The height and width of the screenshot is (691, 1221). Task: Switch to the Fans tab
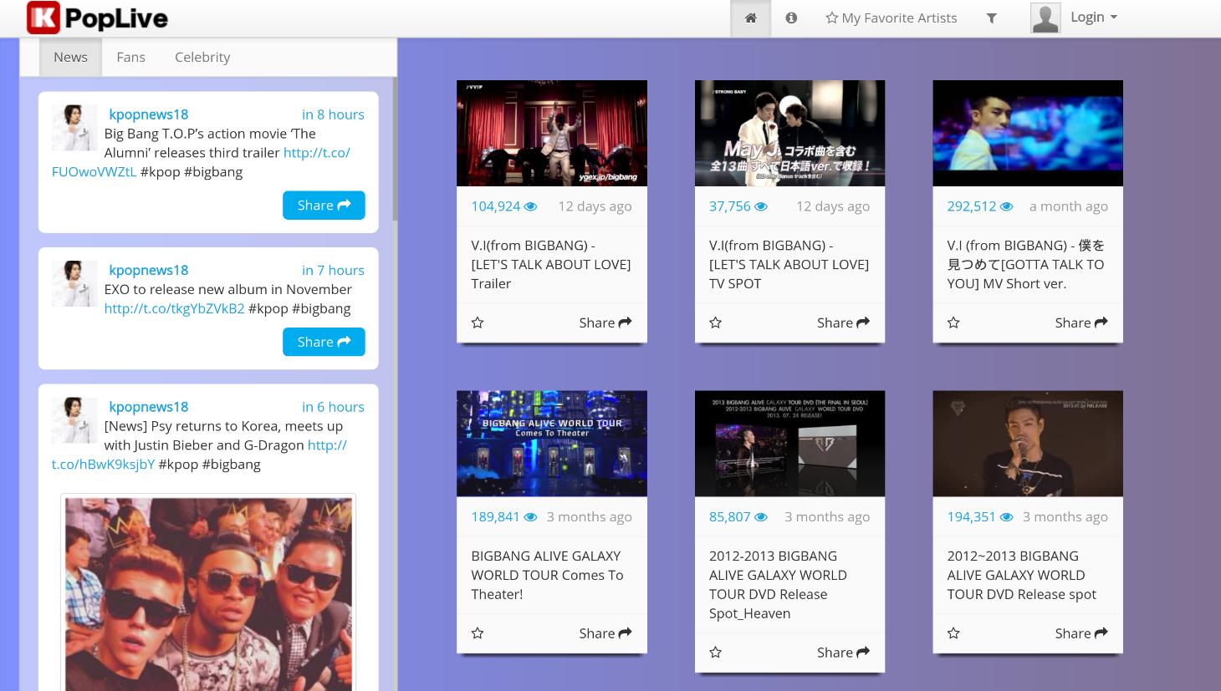pos(130,57)
